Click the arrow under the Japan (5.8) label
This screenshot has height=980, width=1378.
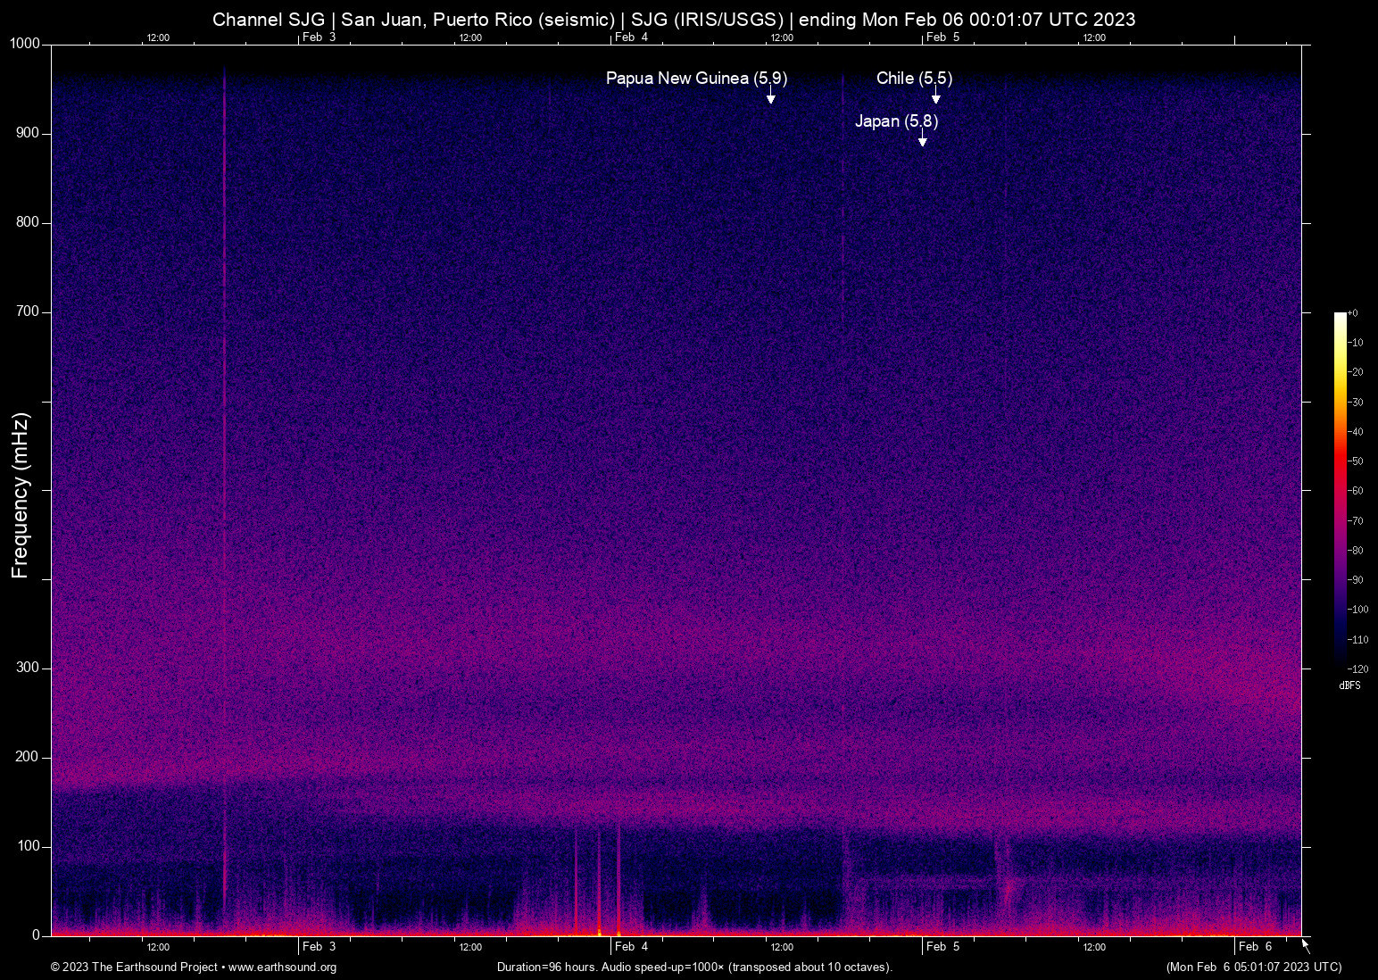click(x=922, y=138)
